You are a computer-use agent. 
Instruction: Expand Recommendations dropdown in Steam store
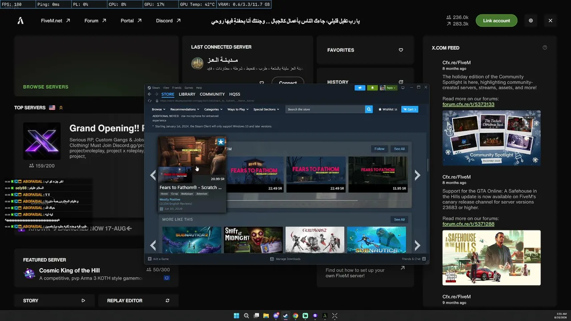pos(185,109)
